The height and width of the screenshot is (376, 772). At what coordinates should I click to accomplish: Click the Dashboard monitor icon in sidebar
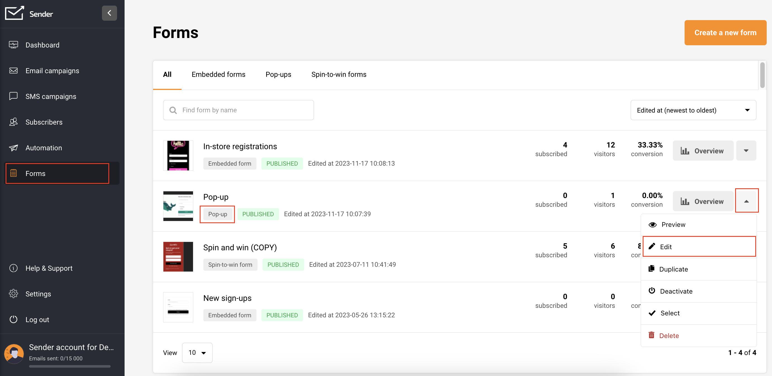click(x=13, y=45)
